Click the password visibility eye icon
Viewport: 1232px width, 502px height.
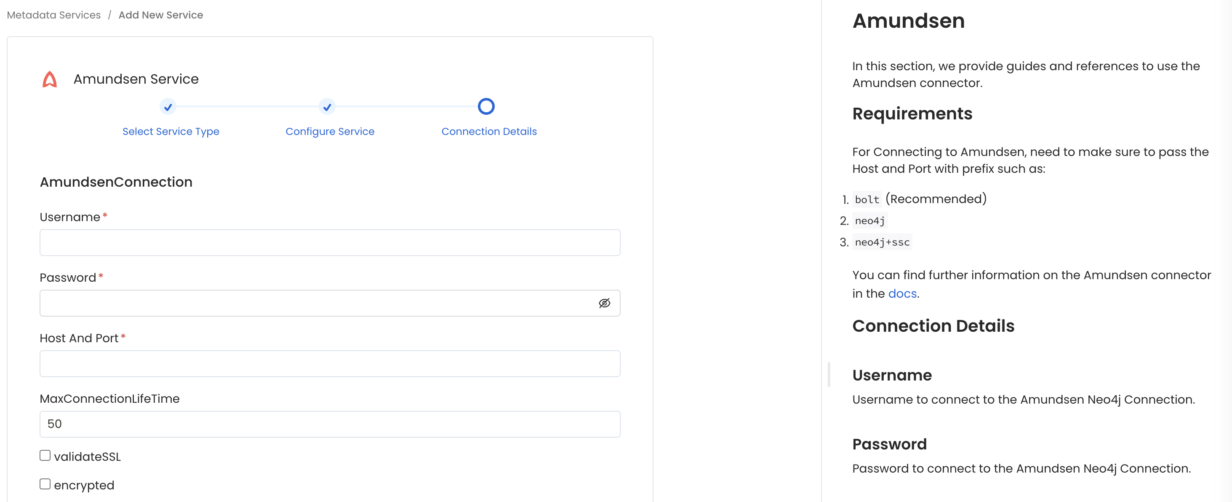point(605,303)
